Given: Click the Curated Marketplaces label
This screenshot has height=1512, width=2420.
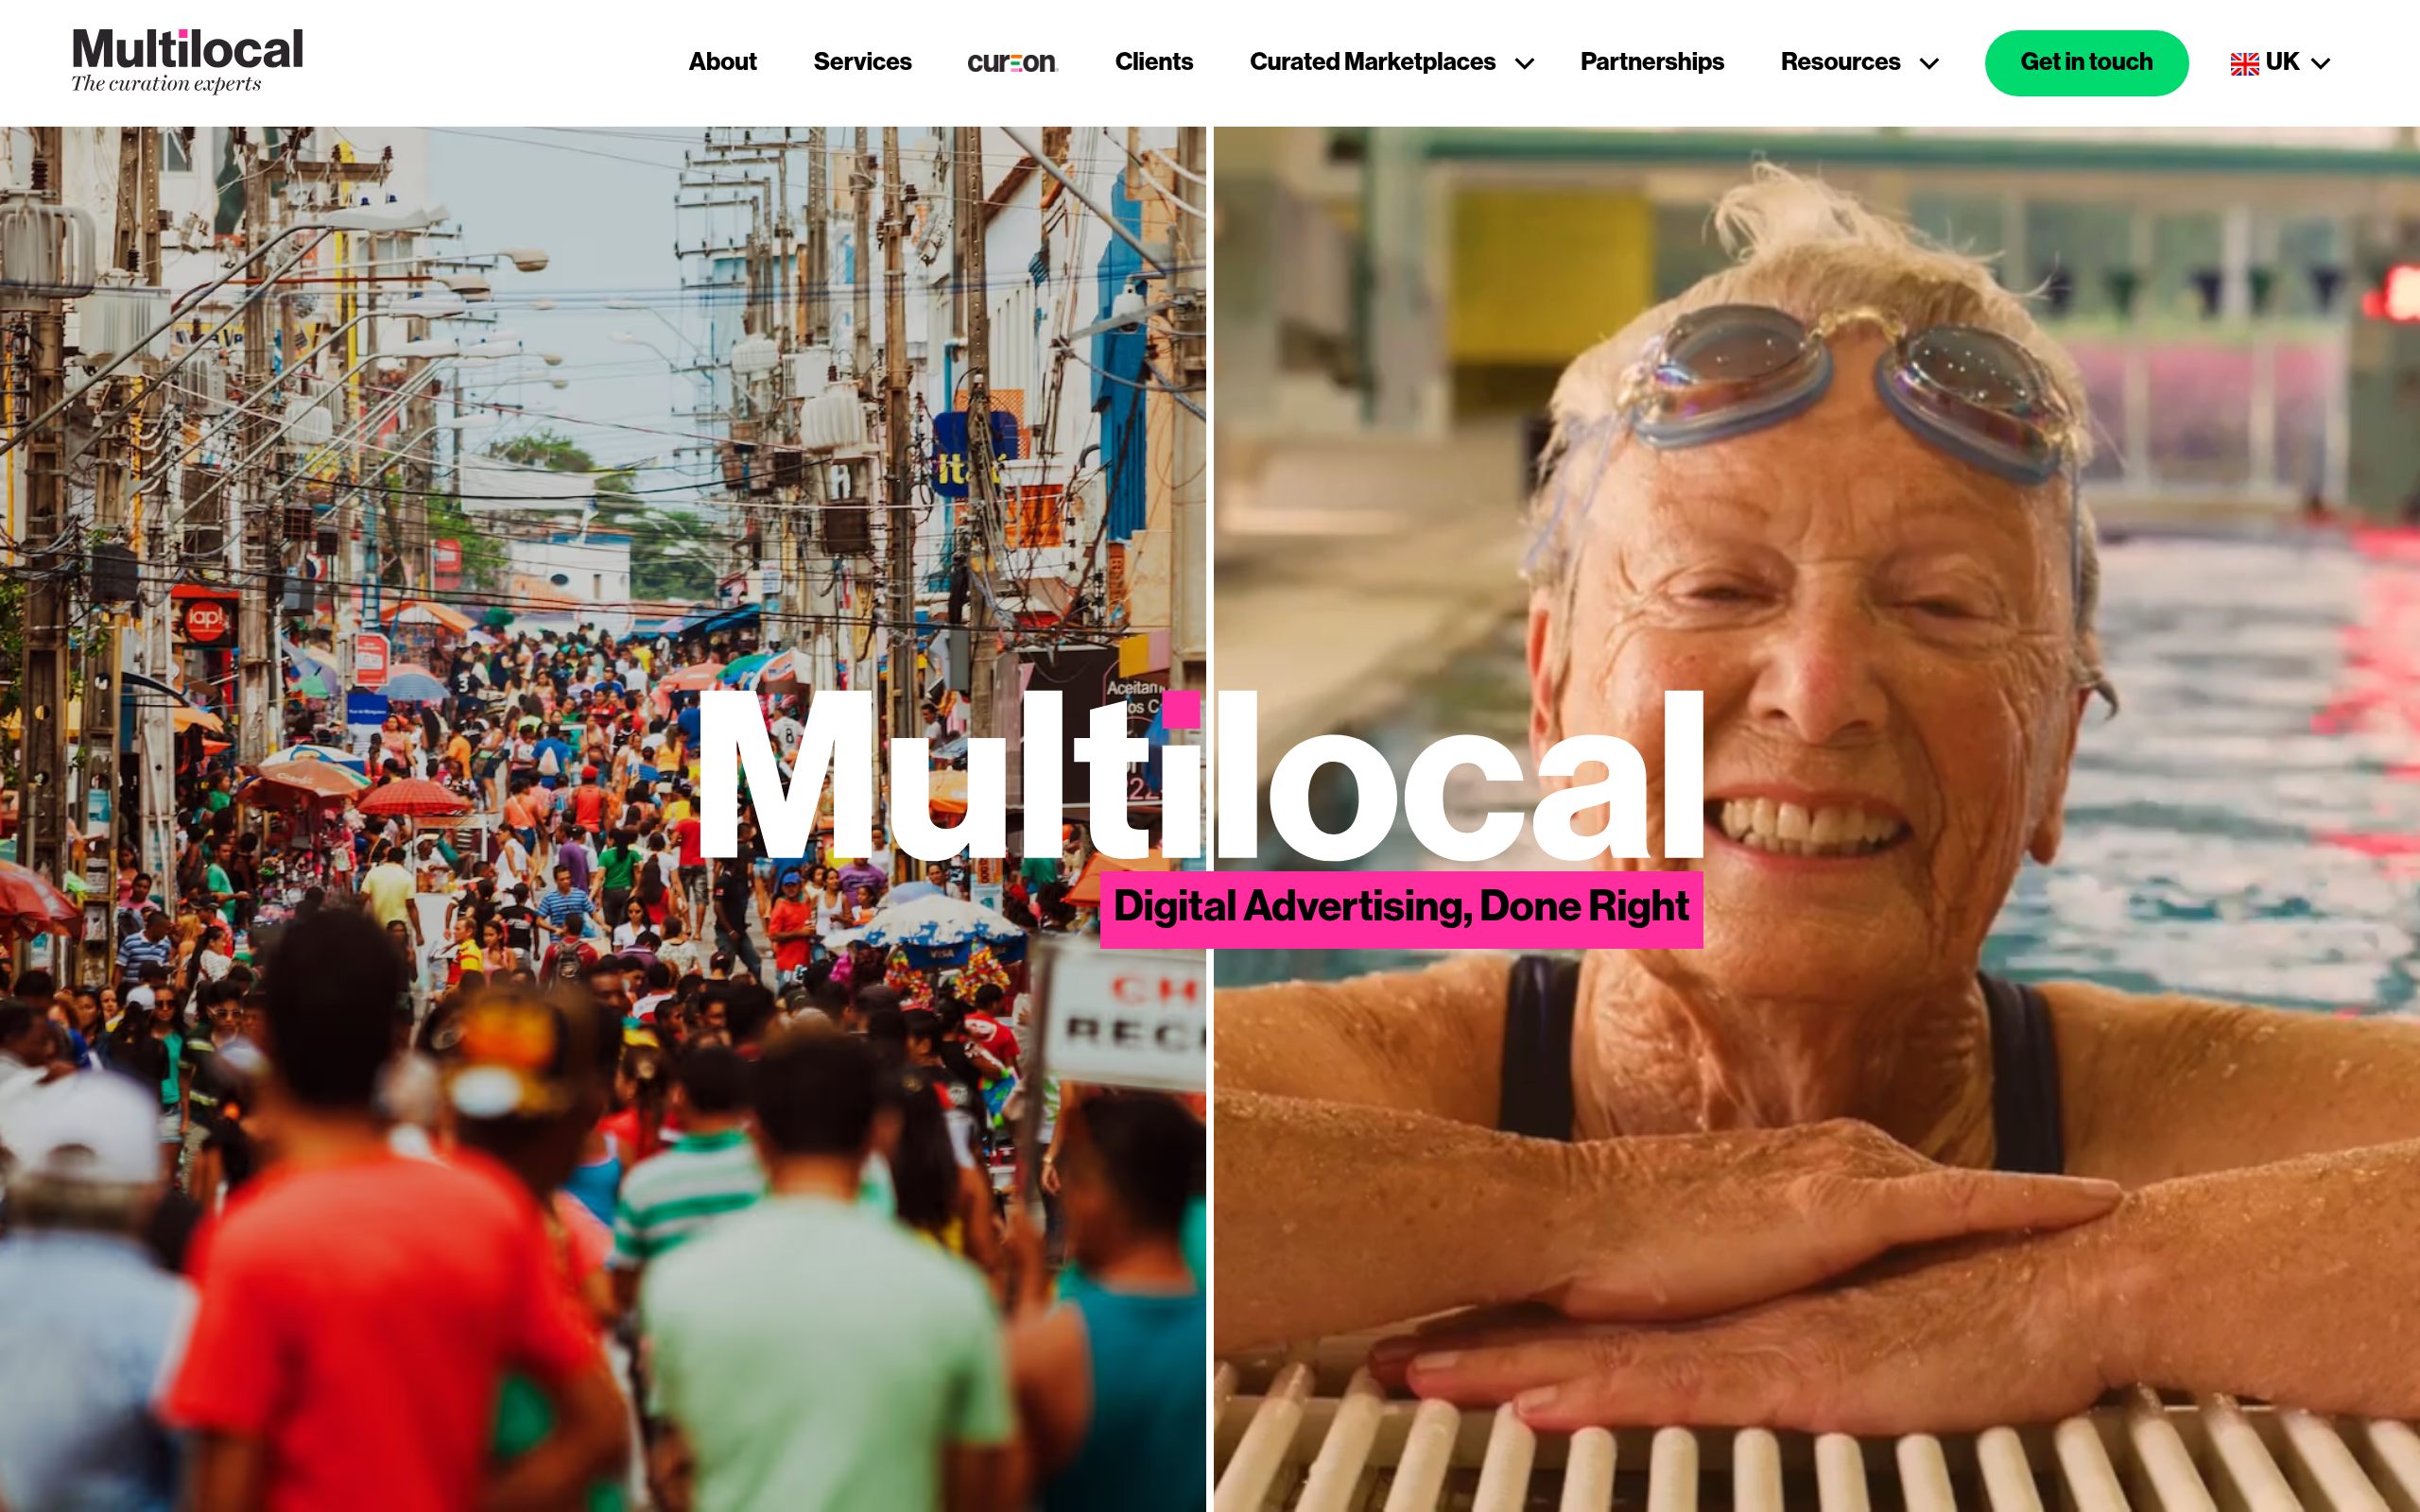Looking at the screenshot, I should [x=1372, y=62].
